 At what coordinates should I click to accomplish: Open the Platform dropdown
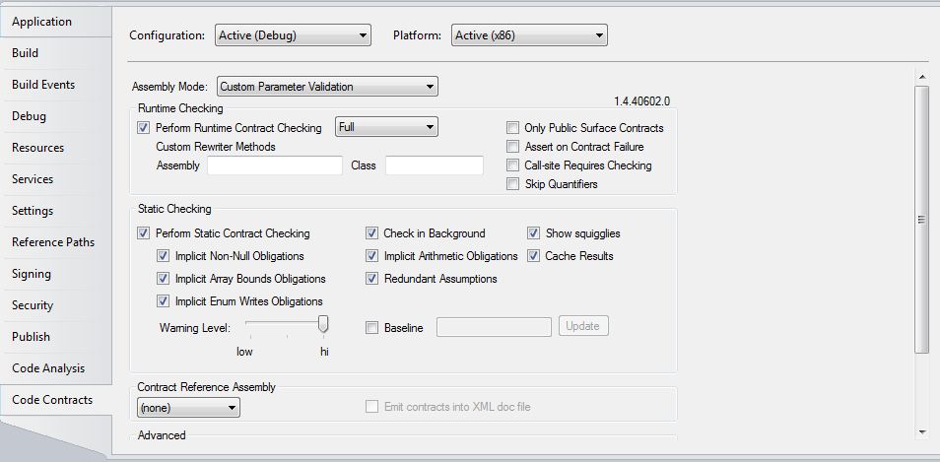click(x=529, y=35)
